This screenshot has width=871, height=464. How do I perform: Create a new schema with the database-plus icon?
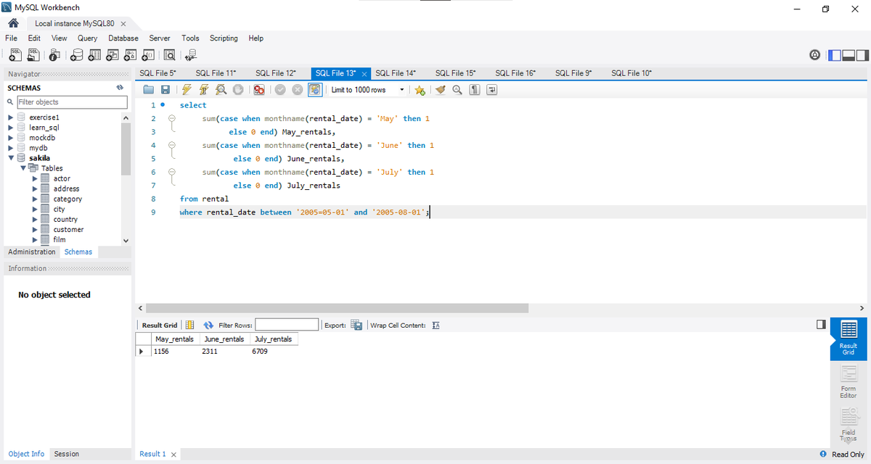77,55
